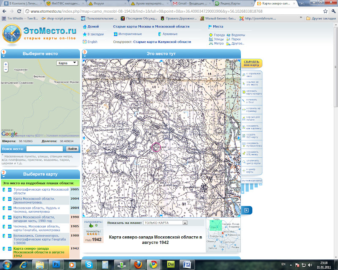This screenshot has height=270, width=338.
Task: Open the ТОЛЬКО КАРТА display dropdown
Action: pos(165,223)
